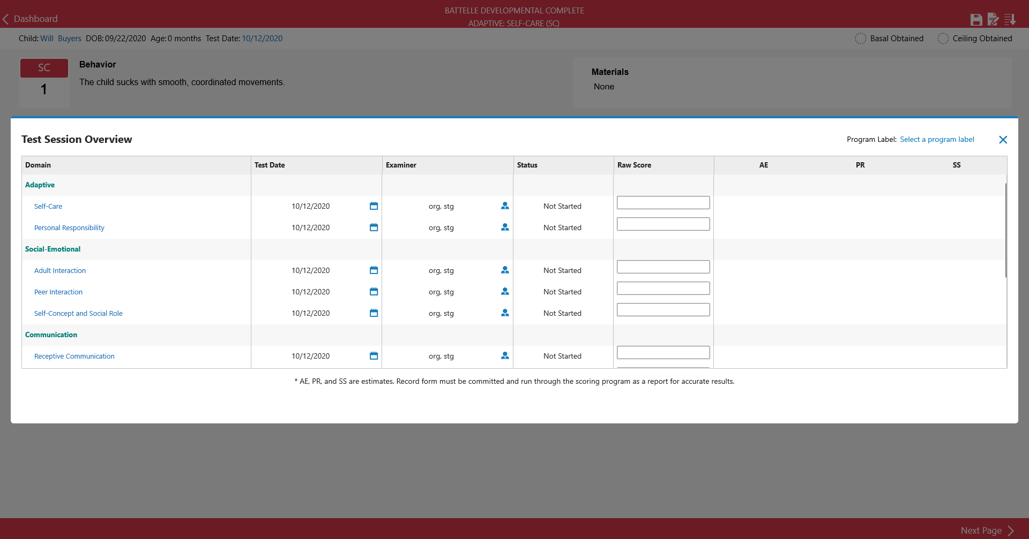The height and width of the screenshot is (539, 1029).
Task: Change examiner for Receptive Communication row
Action: coord(505,356)
